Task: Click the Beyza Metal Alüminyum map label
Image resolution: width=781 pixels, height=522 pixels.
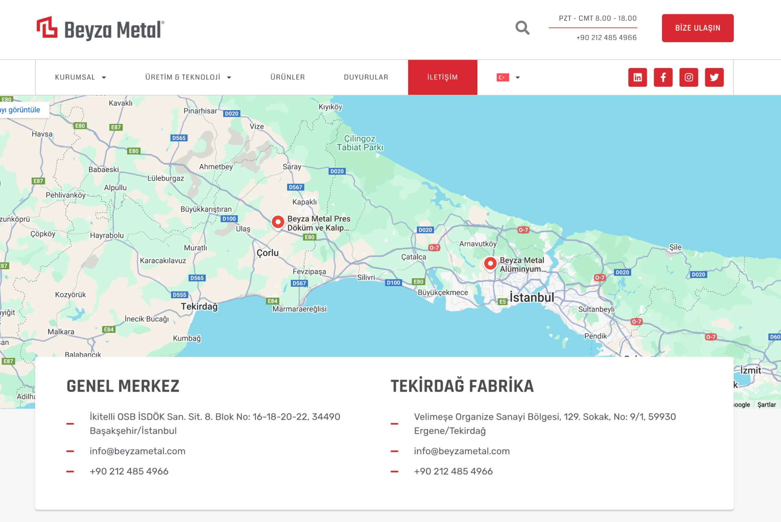Action: [523, 265]
